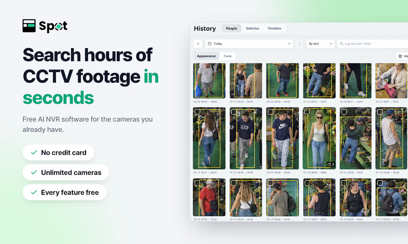Viewport: 408px width, 244px height.
Task: Click the checkmark next to Every feature free
Action: (x=34, y=192)
